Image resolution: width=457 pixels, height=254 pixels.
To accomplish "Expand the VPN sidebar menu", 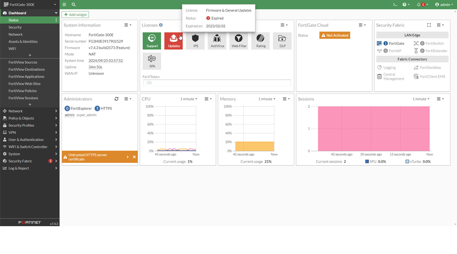I will 30,132.
